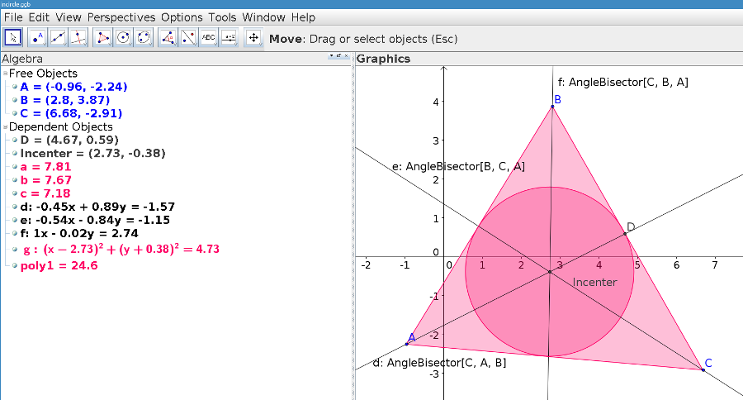Select the Perpendicular Line tool
The image size is (743, 400).
pos(79,38)
